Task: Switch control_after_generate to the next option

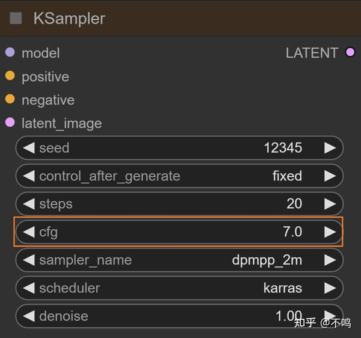Action: (330, 176)
